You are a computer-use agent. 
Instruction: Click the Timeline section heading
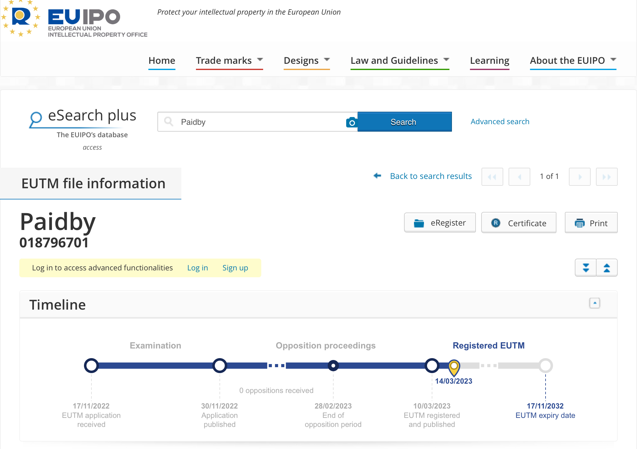point(57,305)
